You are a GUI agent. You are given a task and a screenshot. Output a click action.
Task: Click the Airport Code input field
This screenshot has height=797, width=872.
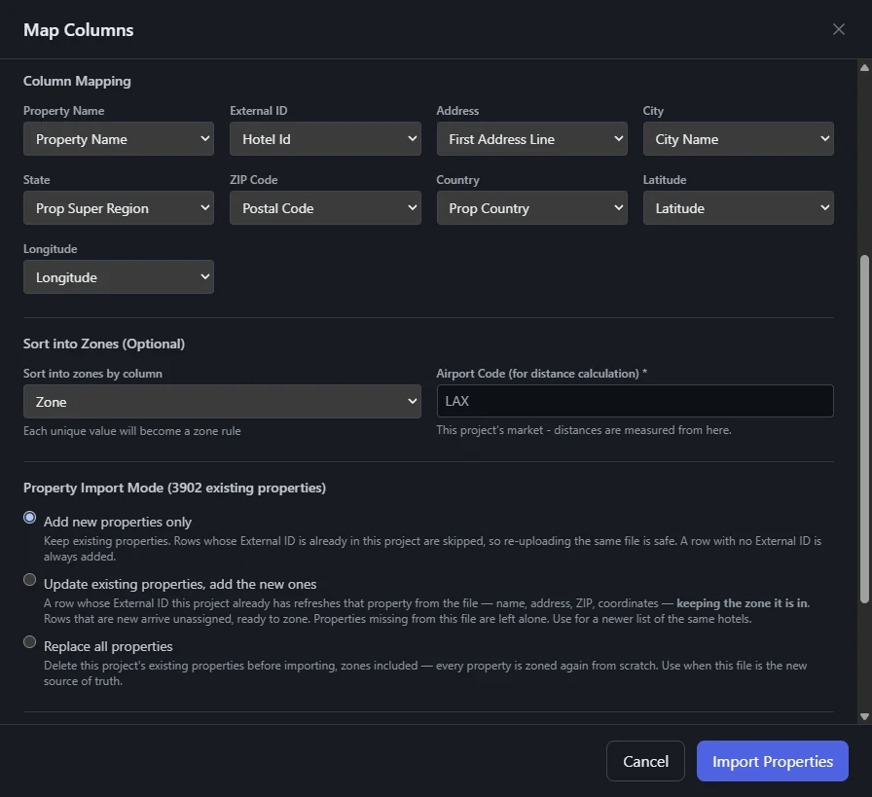tap(636, 401)
